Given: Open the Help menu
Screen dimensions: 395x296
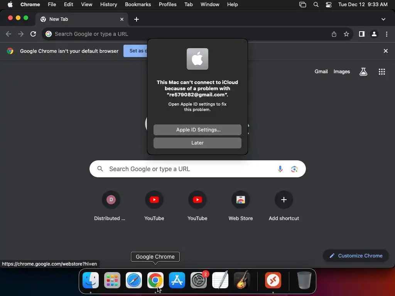Looking at the screenshot, I should click(233, 5).
